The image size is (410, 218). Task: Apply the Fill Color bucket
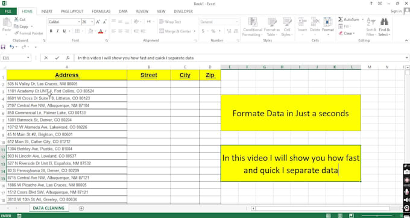(x=90, y=31)
